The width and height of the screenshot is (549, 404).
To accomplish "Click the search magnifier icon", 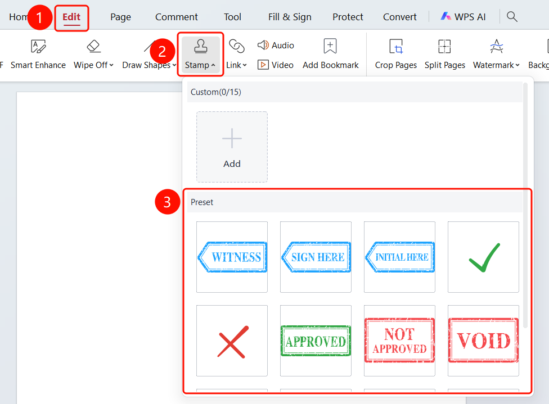I will (x=512, y=16).
